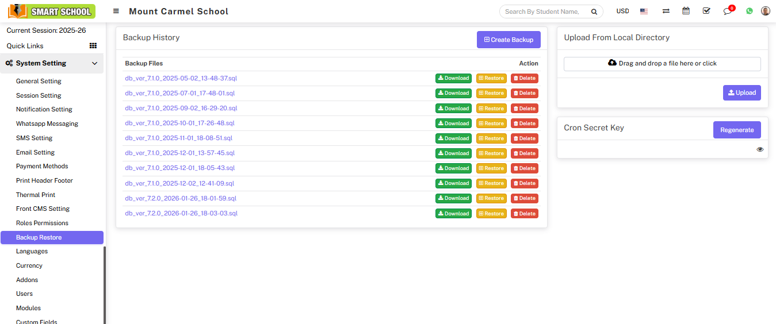Click the WhatsApp icon in the header
776x324 pixels.
point(749,11)
